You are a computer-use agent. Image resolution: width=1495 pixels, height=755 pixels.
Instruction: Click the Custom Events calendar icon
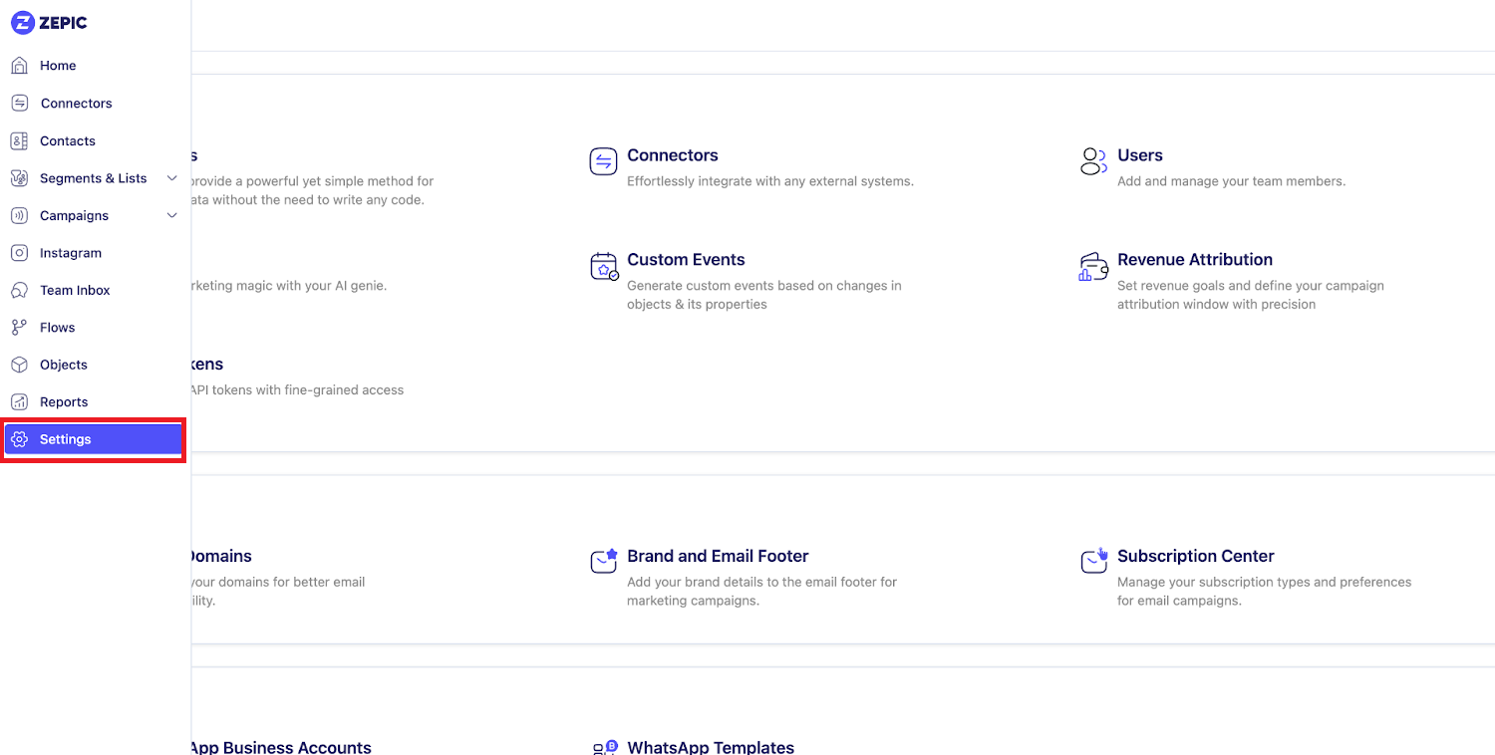click(604, 267)
